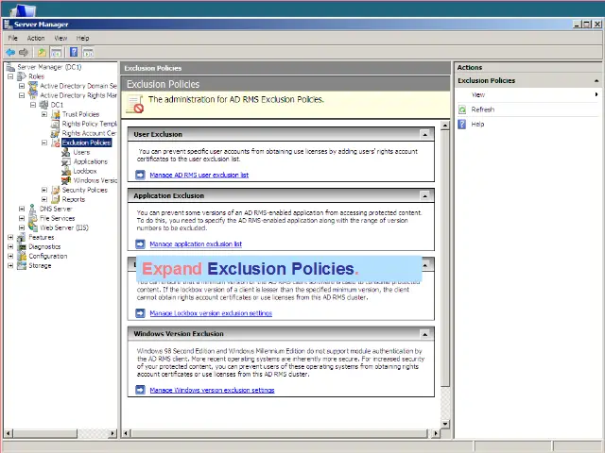Click center pane scroll down arrow
The width and height of the screenshot is (605, 453).
point(445,424)
